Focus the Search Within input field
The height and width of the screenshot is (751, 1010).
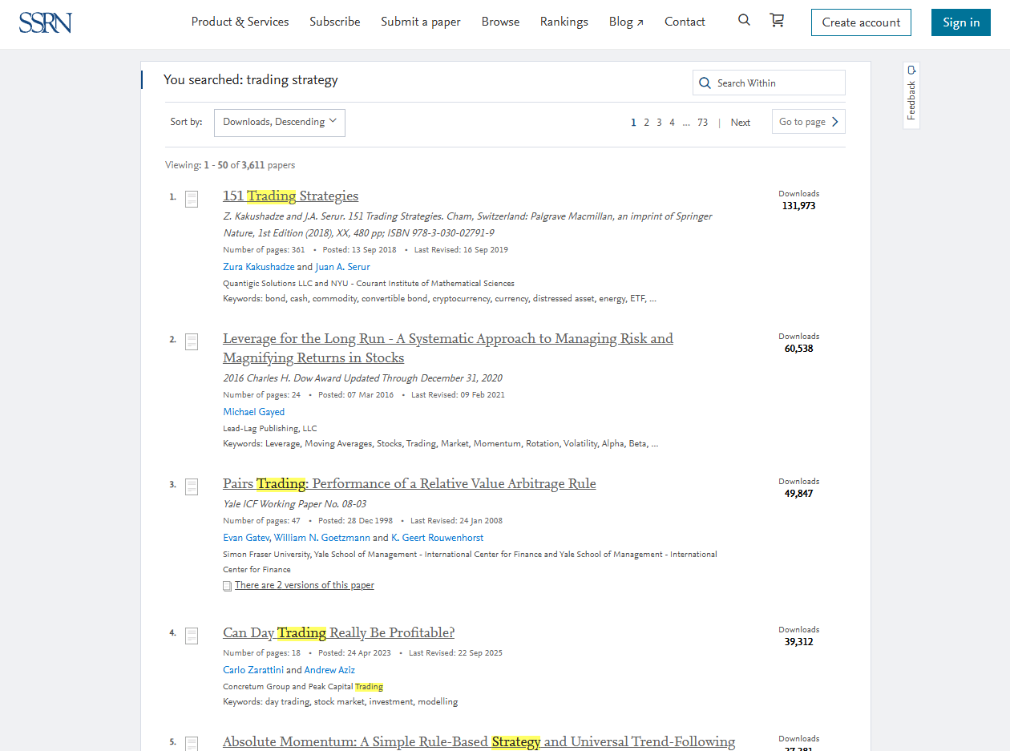(769, 83)
